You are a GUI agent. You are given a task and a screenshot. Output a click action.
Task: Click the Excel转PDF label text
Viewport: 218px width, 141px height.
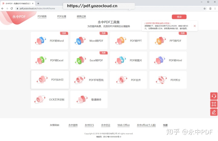[96, 60]
